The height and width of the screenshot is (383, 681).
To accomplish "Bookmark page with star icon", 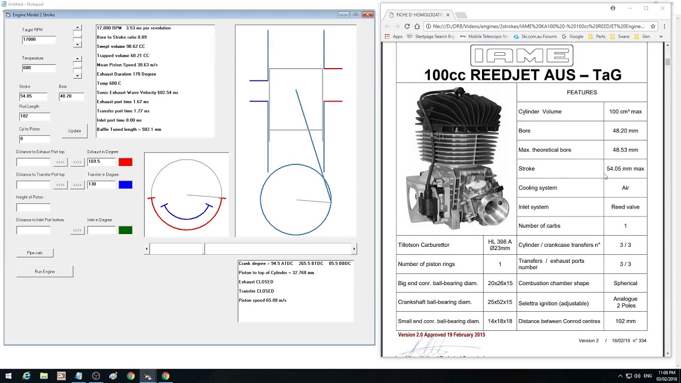I will pos(653,26).
